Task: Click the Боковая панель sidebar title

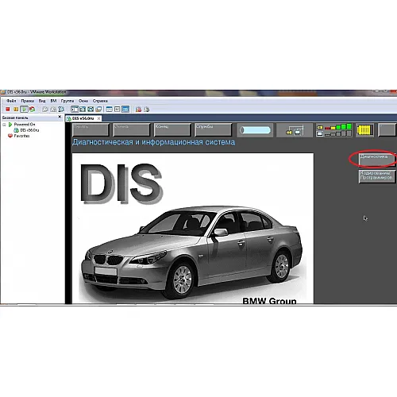Action: (15, 118)
